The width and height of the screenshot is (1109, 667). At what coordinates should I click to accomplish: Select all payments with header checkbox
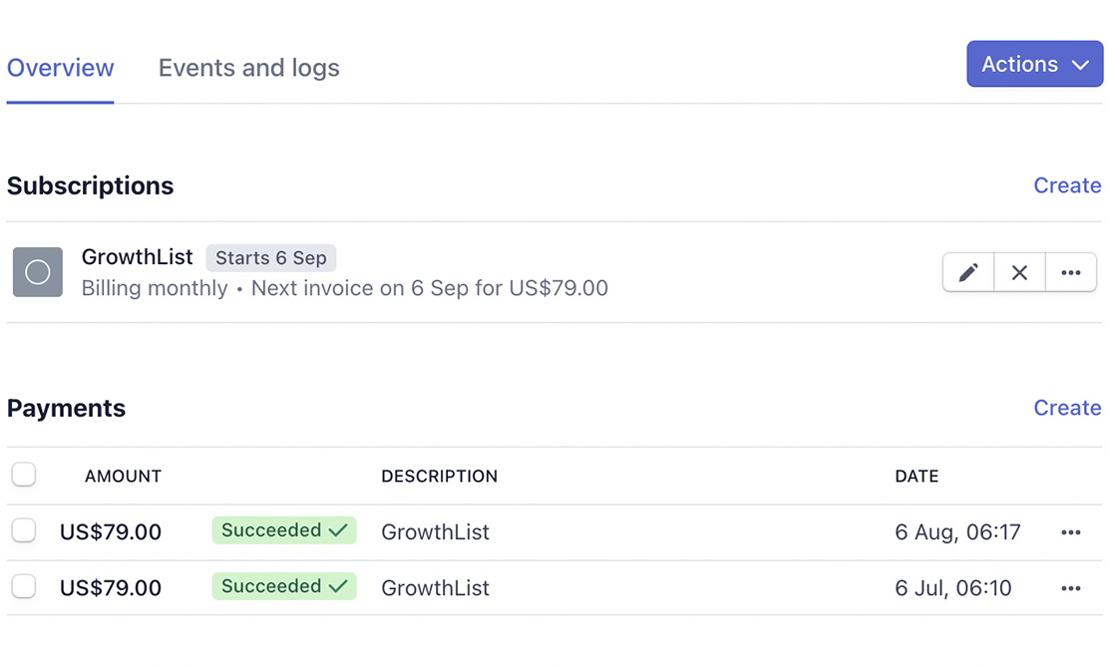[24, 474]
